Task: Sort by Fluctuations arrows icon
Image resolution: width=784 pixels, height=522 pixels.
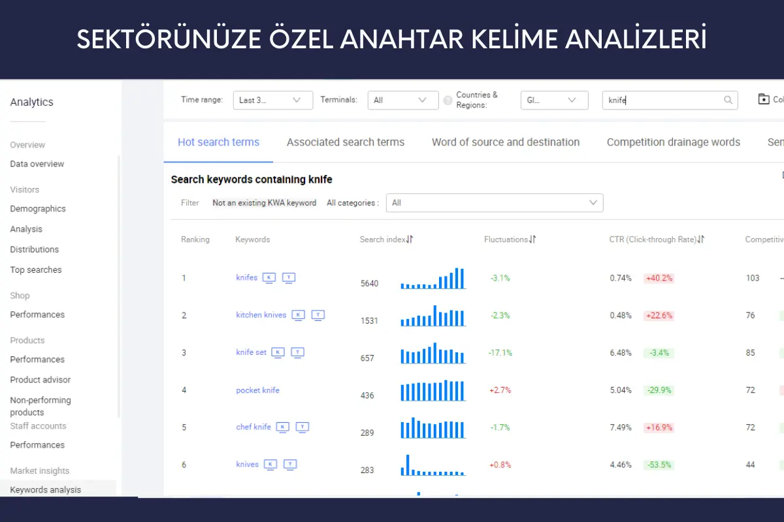Action: pos(532,239)
